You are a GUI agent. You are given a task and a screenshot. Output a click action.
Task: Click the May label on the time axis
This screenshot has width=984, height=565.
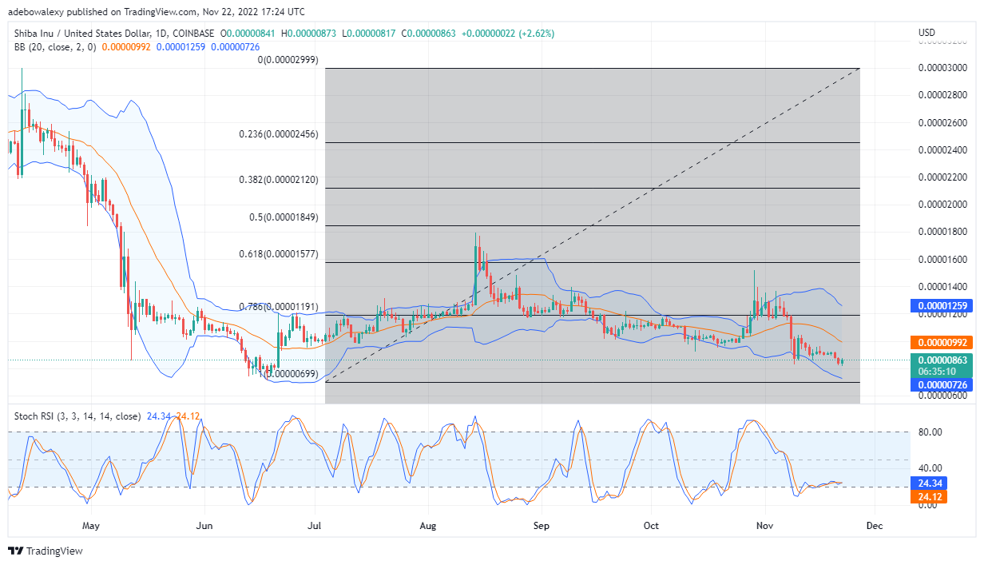point(90,526)
